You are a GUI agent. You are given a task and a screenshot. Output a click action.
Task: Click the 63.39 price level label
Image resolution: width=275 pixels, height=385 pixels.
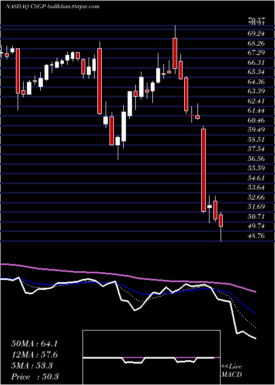coord(256,91)
